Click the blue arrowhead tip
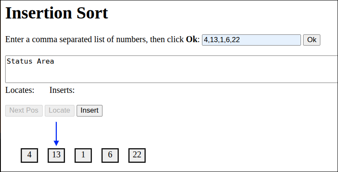Screen dimensions: 338x172 click(56, 144)
